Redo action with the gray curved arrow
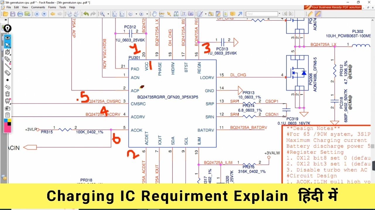Screen dimensions: 375x210 [93, 14]
